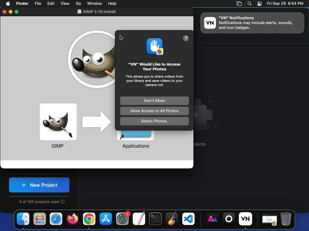This screenshot has width=309, height=231.
Task: Click info icon beside projects used
Action: click(63, 202)
